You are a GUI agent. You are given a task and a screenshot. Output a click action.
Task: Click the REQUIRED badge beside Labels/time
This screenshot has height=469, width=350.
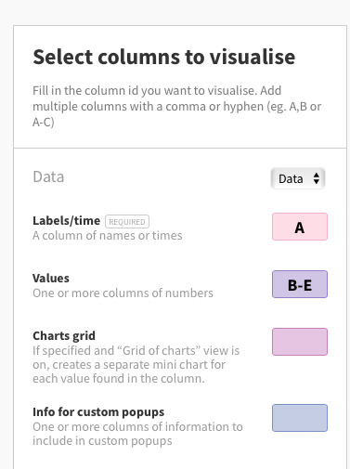(127, 222)
